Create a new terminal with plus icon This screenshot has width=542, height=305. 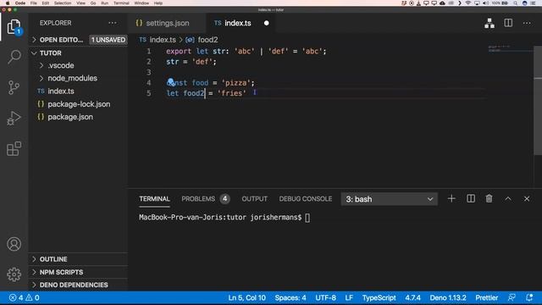pyautogui.click(x=451, y=199)
